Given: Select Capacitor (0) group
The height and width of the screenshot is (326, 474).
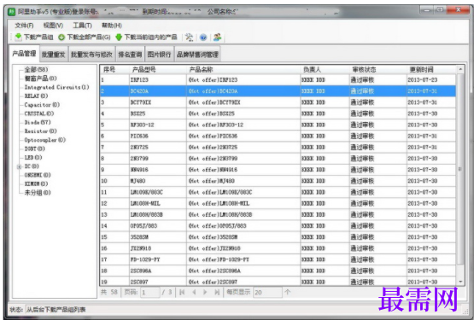Looking at the screenshot, I should click(42, 104).
